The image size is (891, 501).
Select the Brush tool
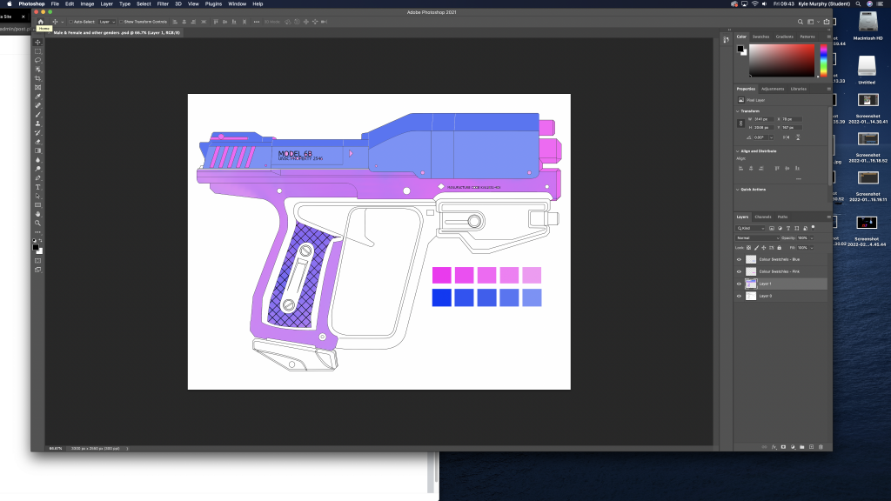[x=38, y=115]
